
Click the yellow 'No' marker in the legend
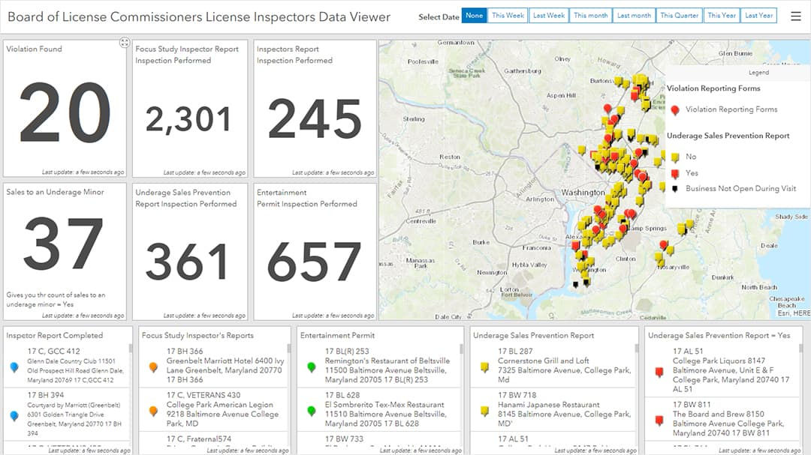pos(676,157)
